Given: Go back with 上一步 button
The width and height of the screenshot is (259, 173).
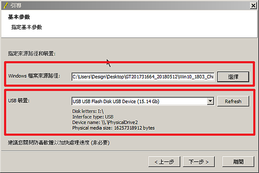Looking at the screenshot, I should coord(164,162).
